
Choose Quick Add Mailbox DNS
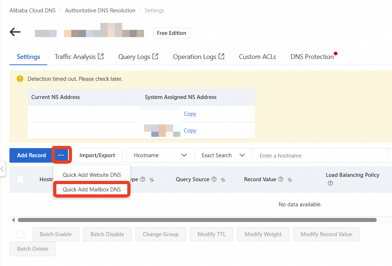92,190
